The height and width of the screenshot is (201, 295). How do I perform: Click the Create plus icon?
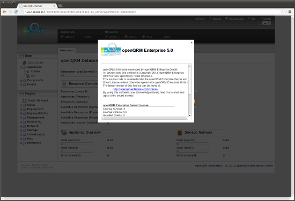click(x=28, y=72)
